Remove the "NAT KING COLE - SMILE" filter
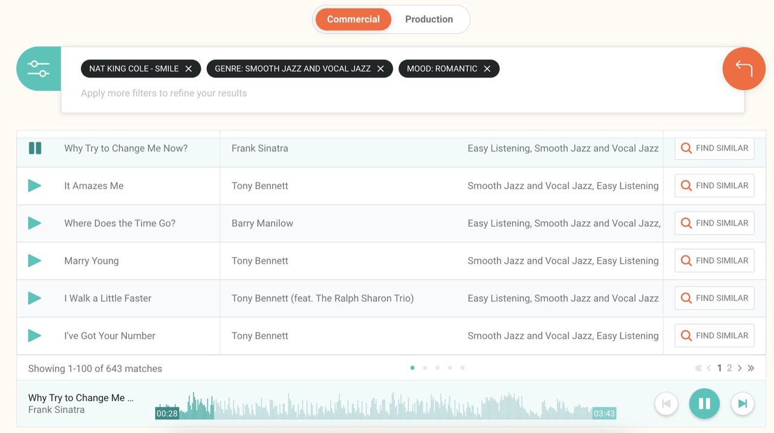Image resolution: width=774 pixels, height=433 pixels. tap(188, 68)
